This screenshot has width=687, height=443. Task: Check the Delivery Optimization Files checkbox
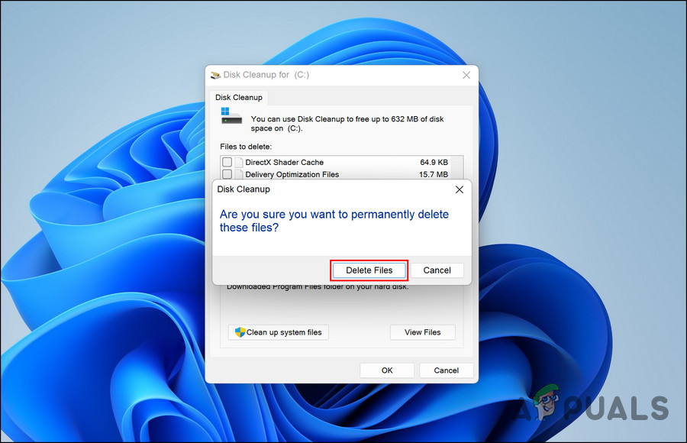tap(227, 174)
